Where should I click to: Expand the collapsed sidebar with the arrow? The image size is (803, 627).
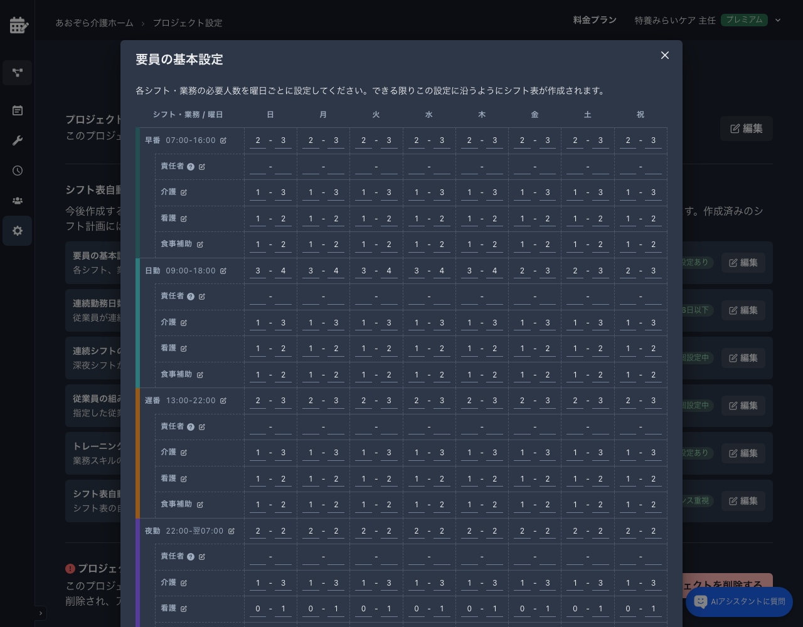41,613
